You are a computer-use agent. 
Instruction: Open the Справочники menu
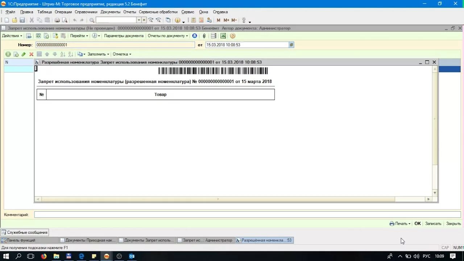[86, 12]
